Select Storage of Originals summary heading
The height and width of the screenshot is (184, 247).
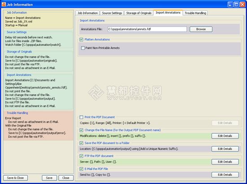point(19,52)
